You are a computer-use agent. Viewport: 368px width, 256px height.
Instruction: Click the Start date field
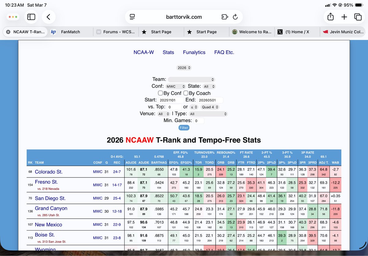[171, 100]
